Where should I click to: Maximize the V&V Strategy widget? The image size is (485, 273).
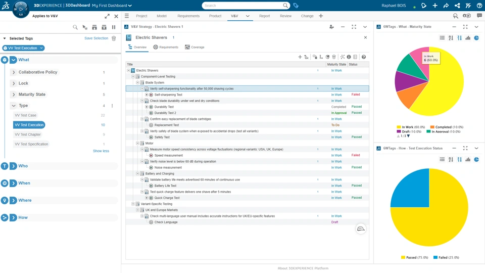[x=354, y=27]
